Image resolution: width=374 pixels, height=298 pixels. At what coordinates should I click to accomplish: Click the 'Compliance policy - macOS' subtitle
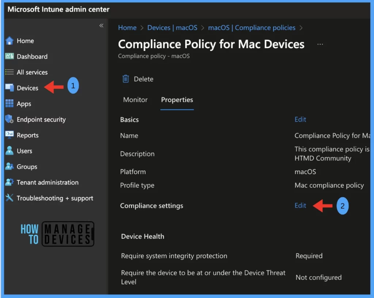coord(154,56)
